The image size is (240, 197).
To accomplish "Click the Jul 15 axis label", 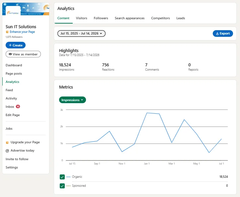I will 72,164.
